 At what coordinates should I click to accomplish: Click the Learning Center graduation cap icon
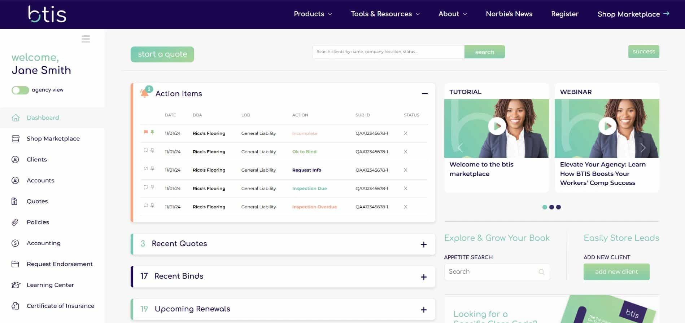pos(16,285)
